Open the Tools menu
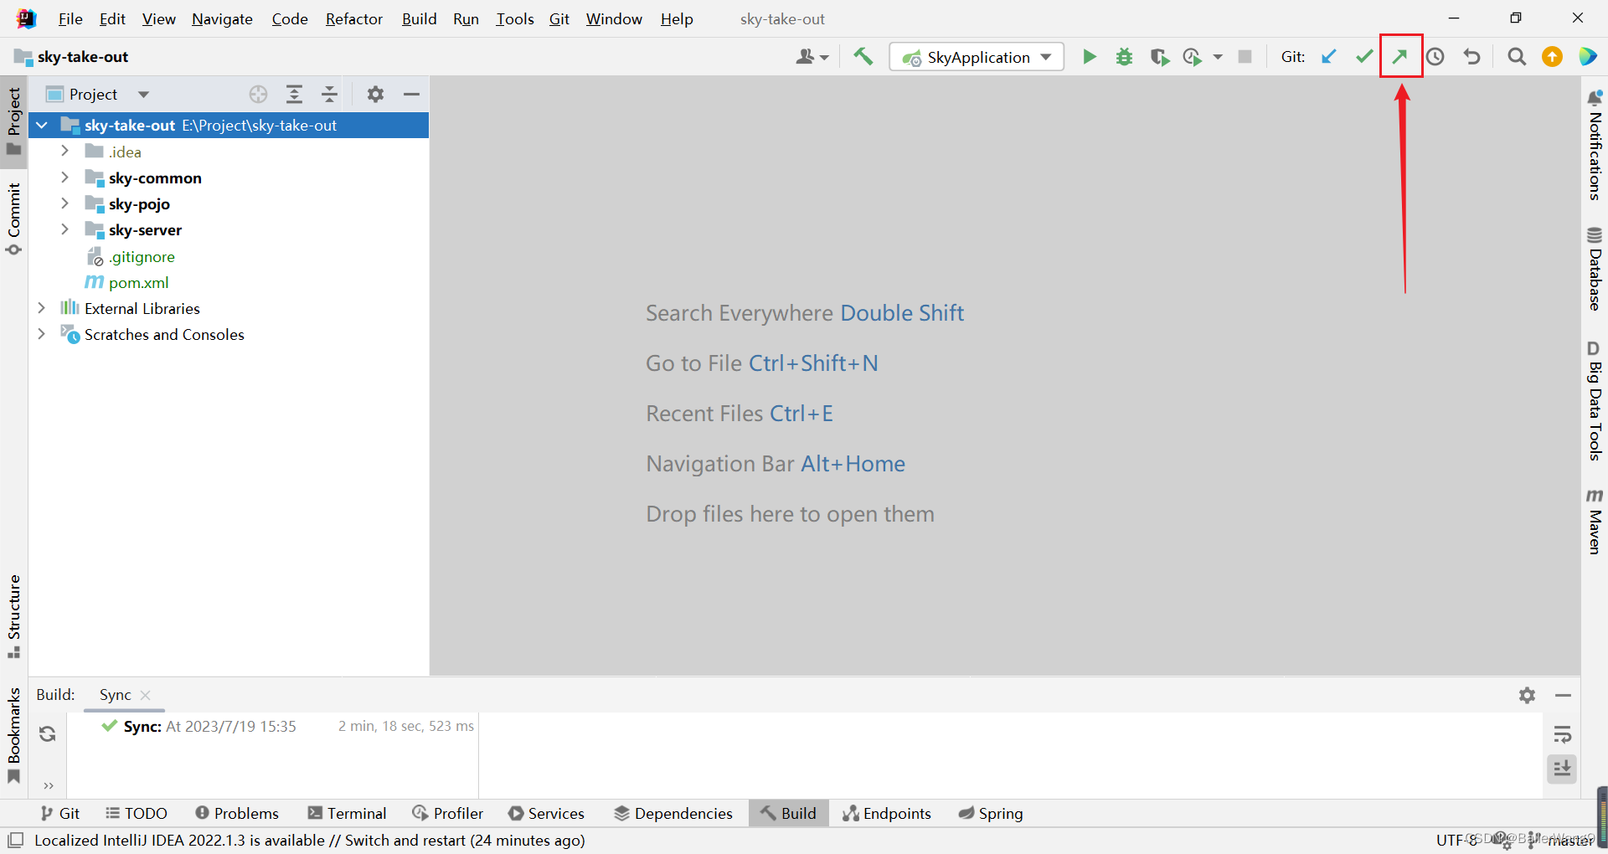This screenshot has height=854, width=1608. point(514,18)
